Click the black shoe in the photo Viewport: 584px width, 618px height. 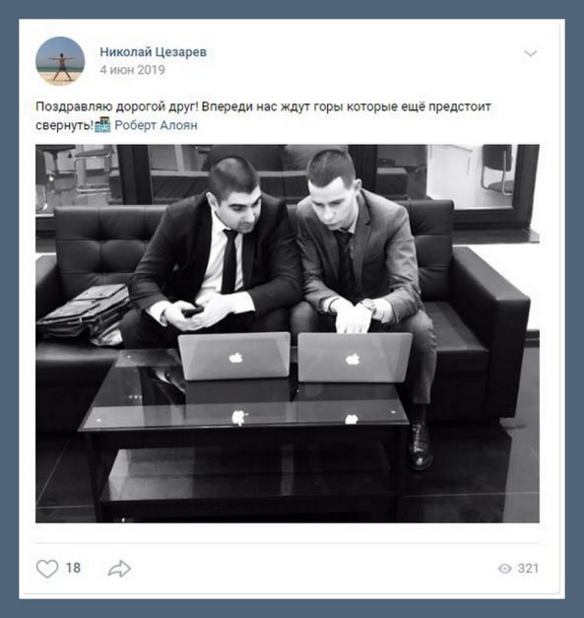[421, 446]
